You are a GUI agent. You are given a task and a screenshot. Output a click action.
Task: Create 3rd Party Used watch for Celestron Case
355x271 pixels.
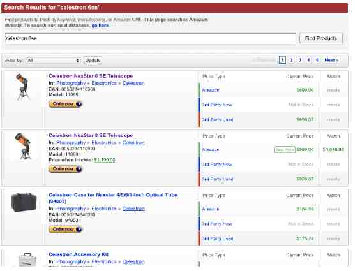tap(333, 238)
